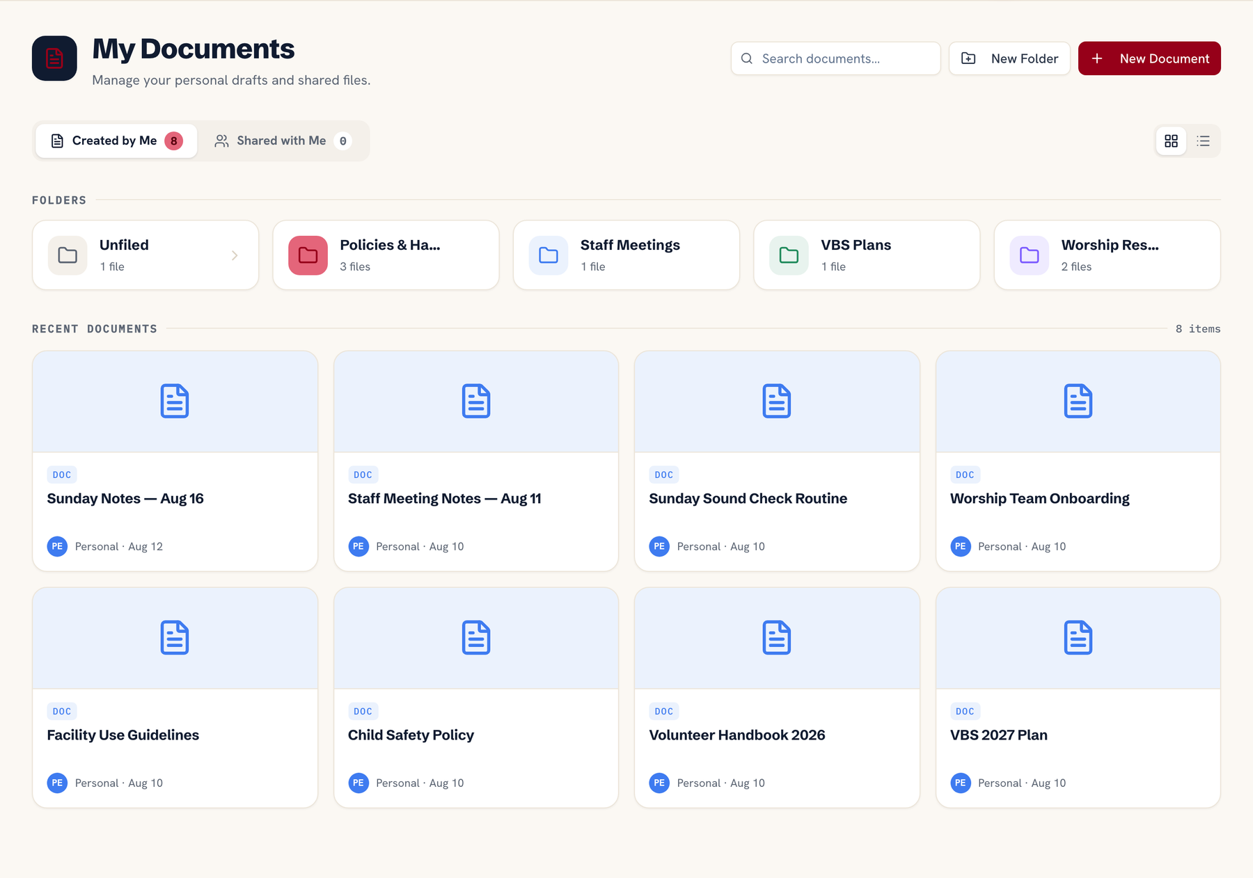Click DOC badge on Child Safety Policy card
The image size is (1253, 878).
363,712
